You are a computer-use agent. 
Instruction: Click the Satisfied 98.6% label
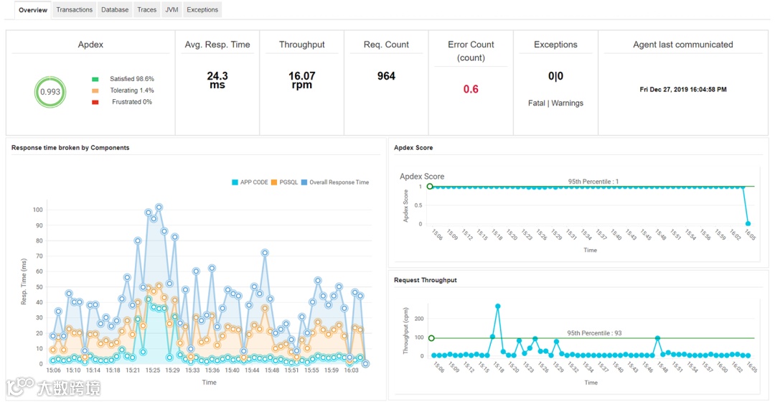click(132, 79)
